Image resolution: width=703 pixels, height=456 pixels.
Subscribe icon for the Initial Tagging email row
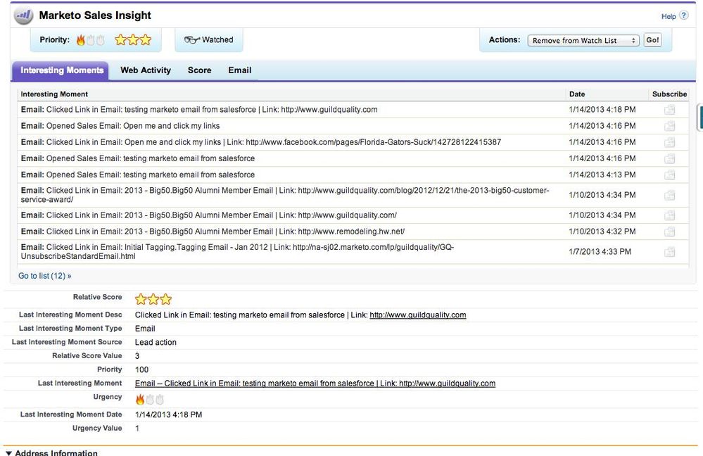[669, 252]
